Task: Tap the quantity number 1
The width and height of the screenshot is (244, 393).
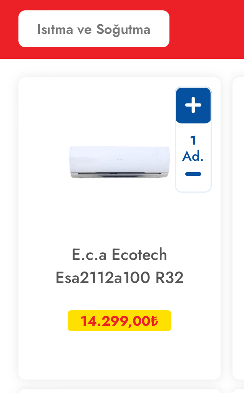Action: coord(193,141)
